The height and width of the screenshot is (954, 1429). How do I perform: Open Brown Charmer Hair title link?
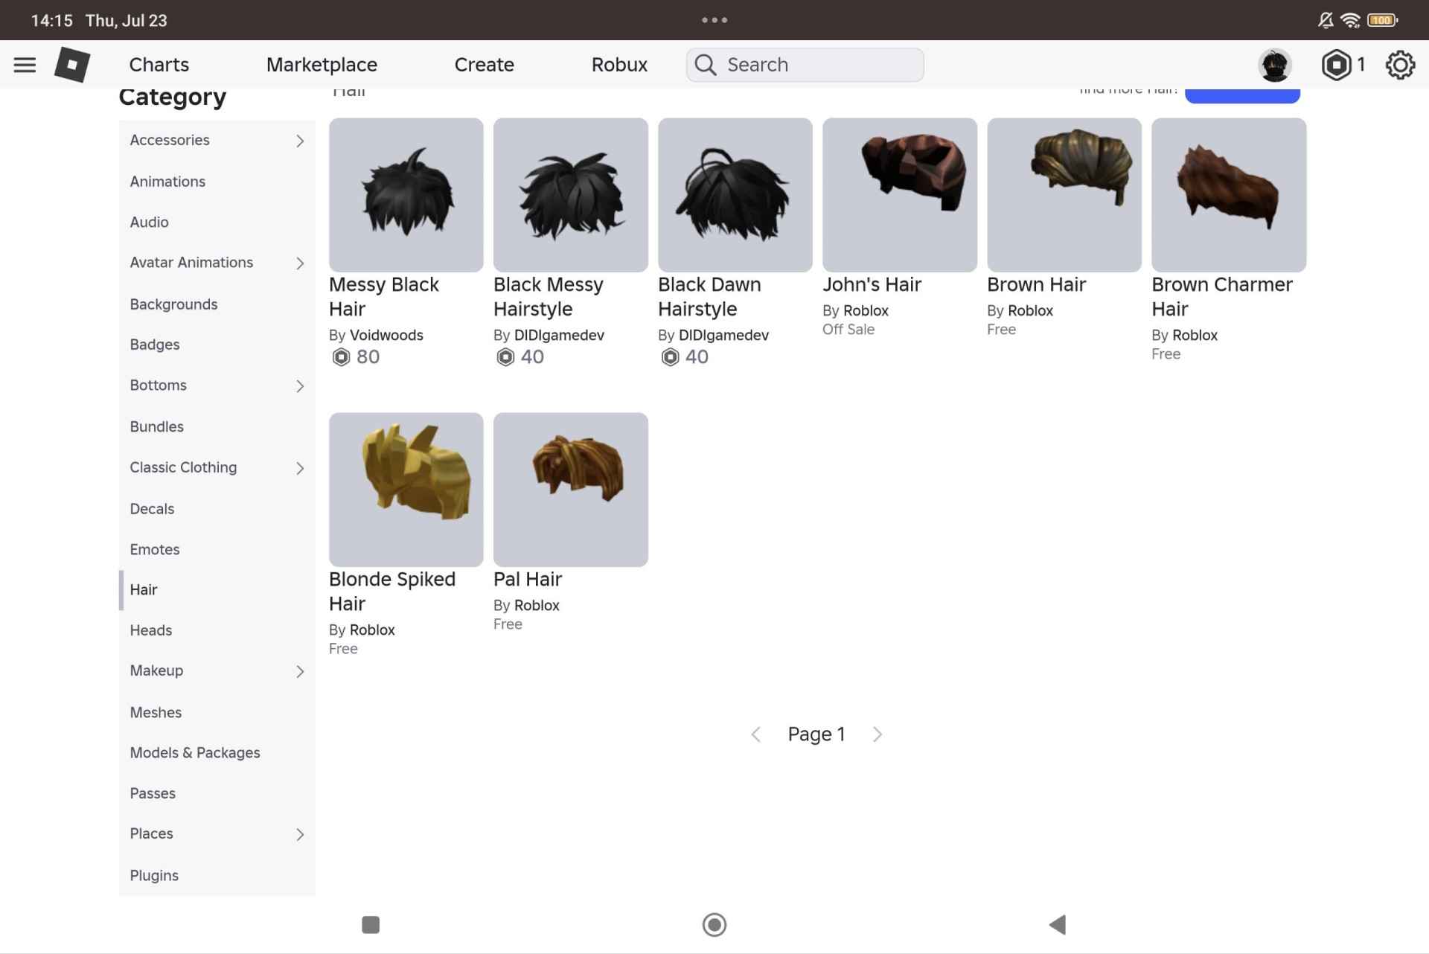(1222, 296)
